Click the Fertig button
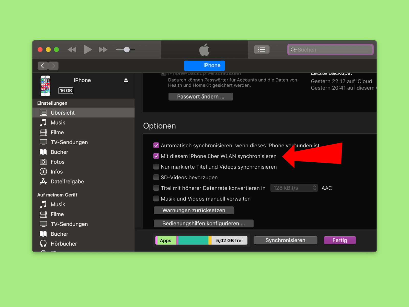The image size is (409, 307). click(x=340, y=240)
